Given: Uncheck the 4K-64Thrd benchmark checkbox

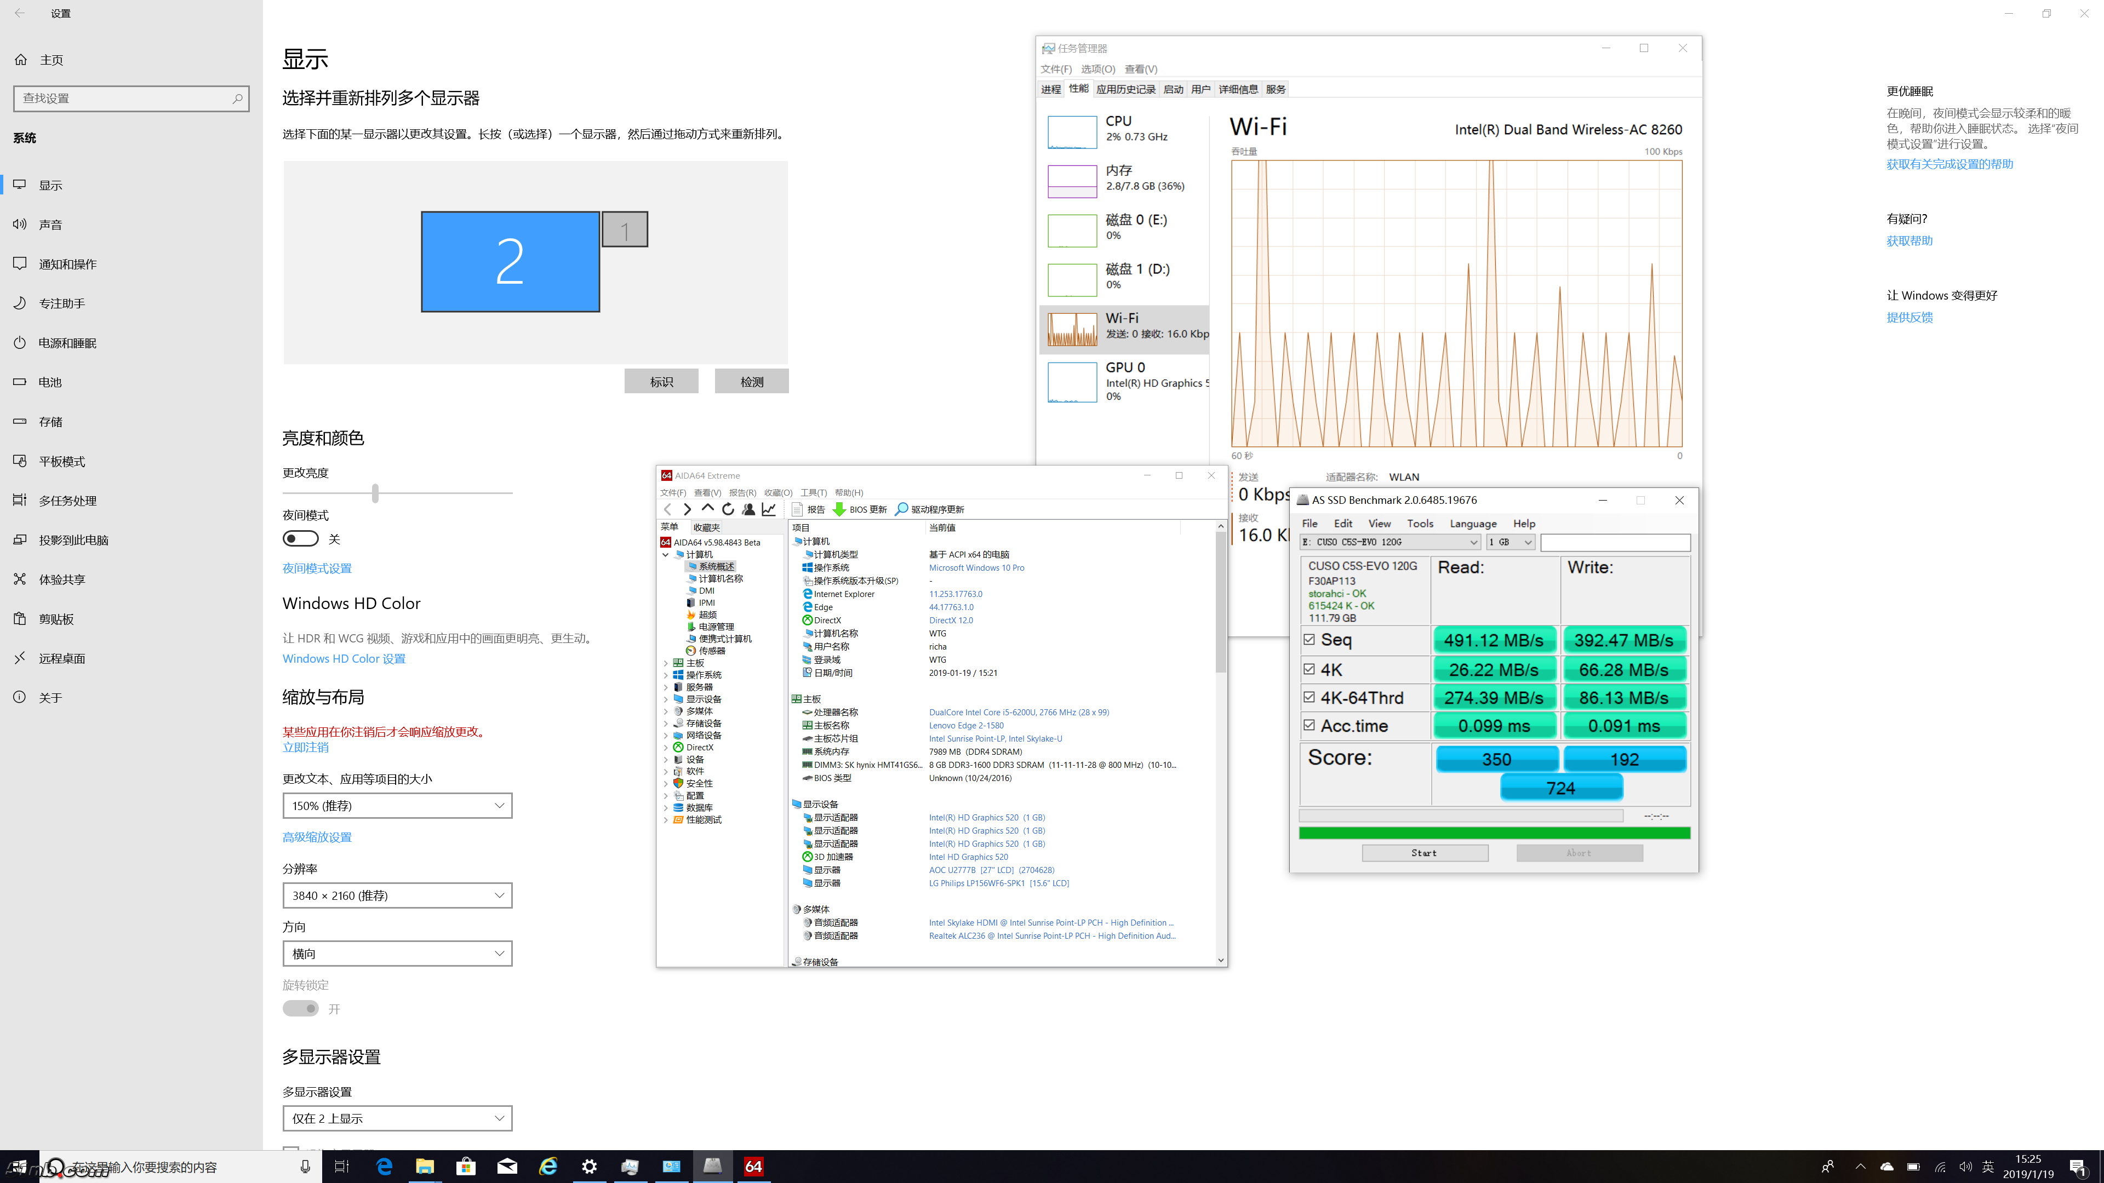Looking at the screenshot, I should 1310,697.
